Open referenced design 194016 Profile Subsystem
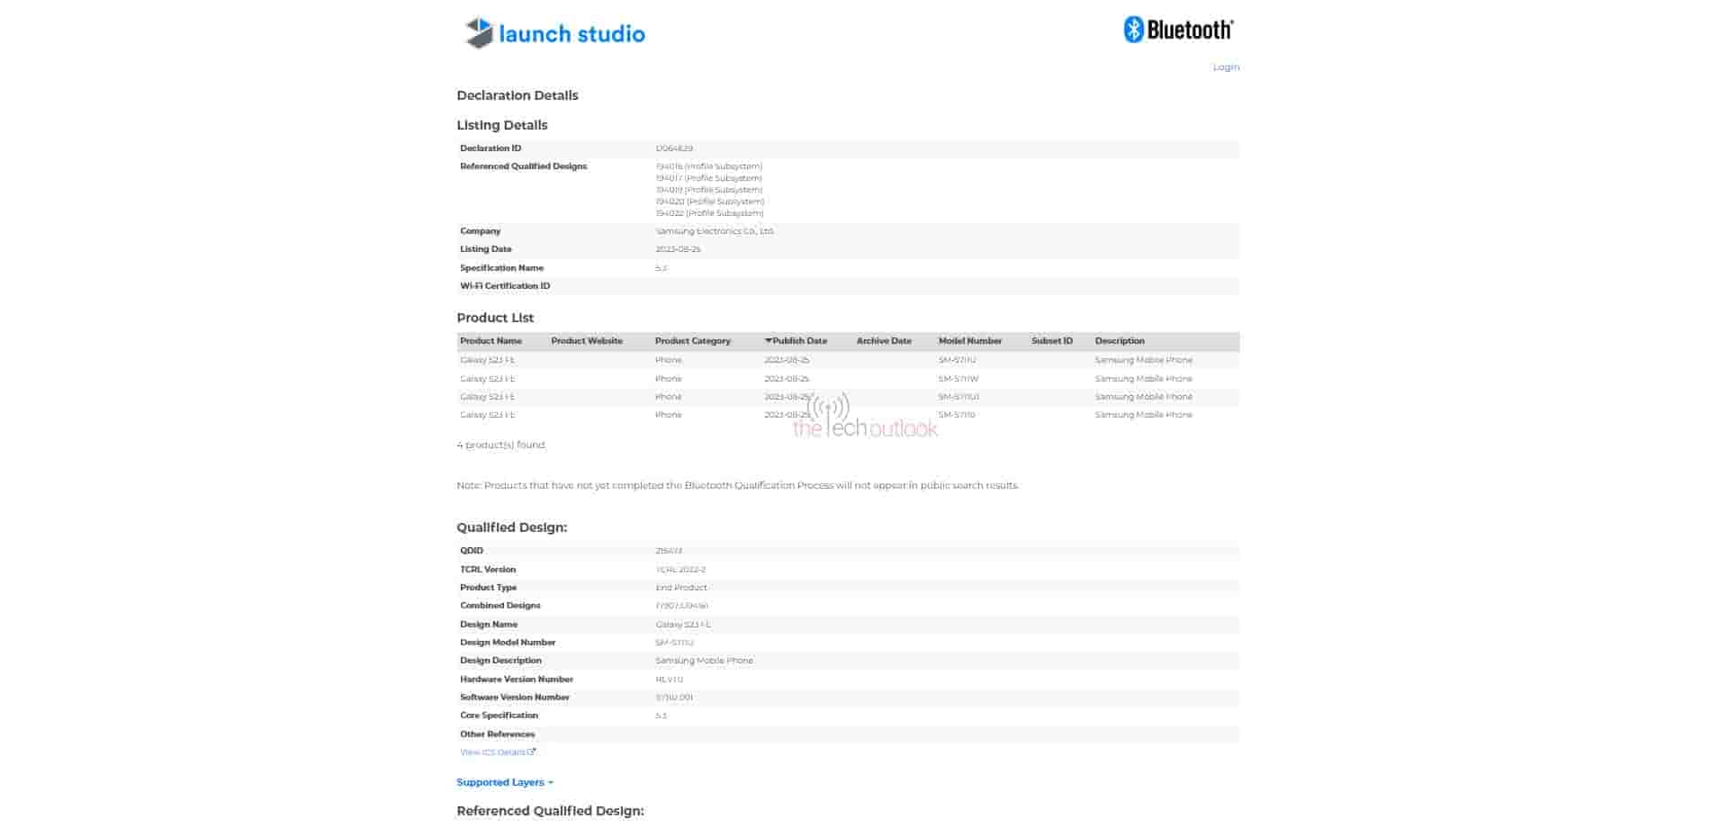Viewport: 1728px width, 828px height. [708, 166]
